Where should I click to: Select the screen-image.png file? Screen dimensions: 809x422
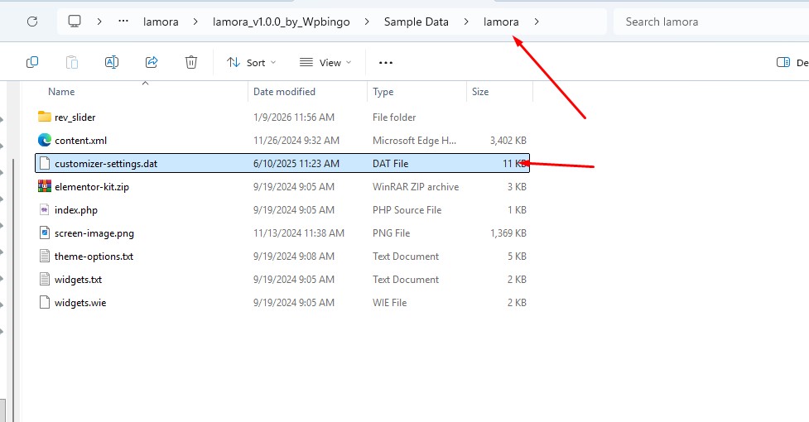pos(282,233)
